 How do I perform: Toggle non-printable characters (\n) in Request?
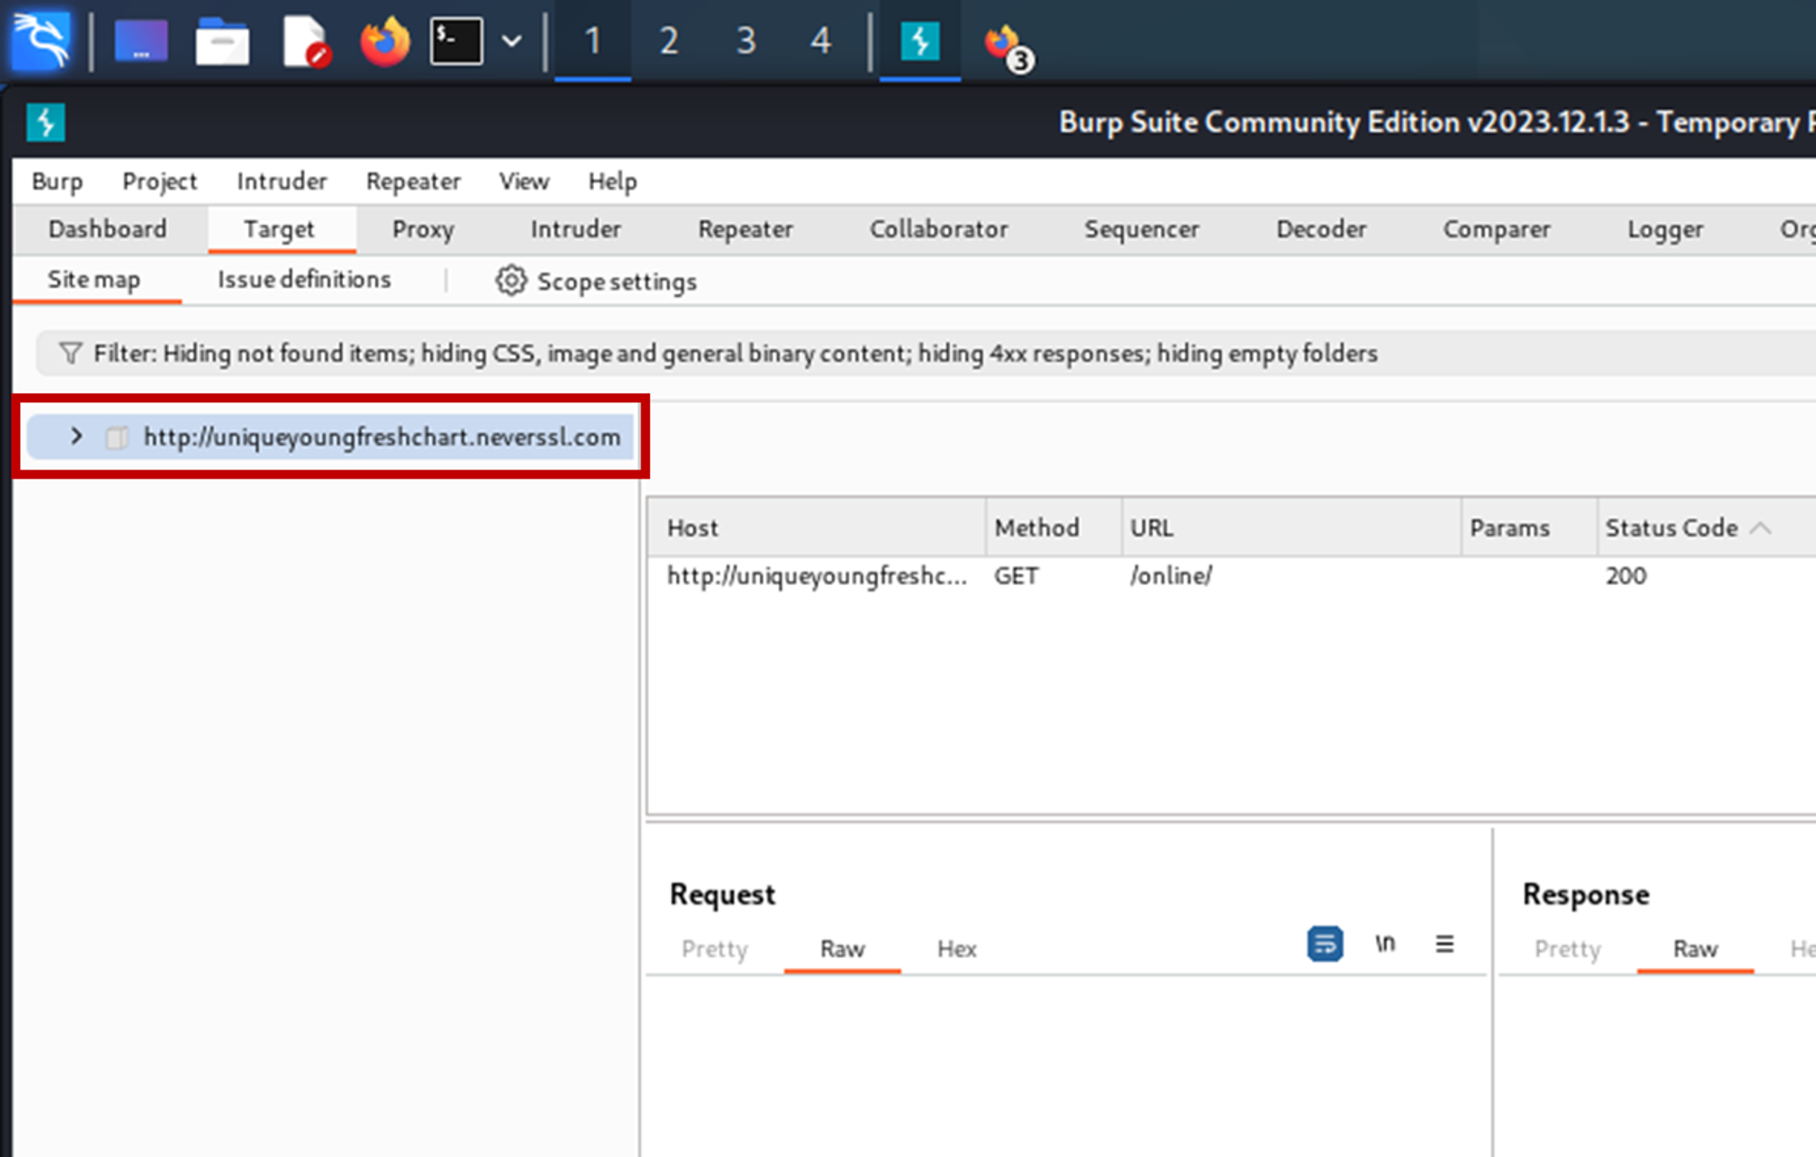[1385, 944]
